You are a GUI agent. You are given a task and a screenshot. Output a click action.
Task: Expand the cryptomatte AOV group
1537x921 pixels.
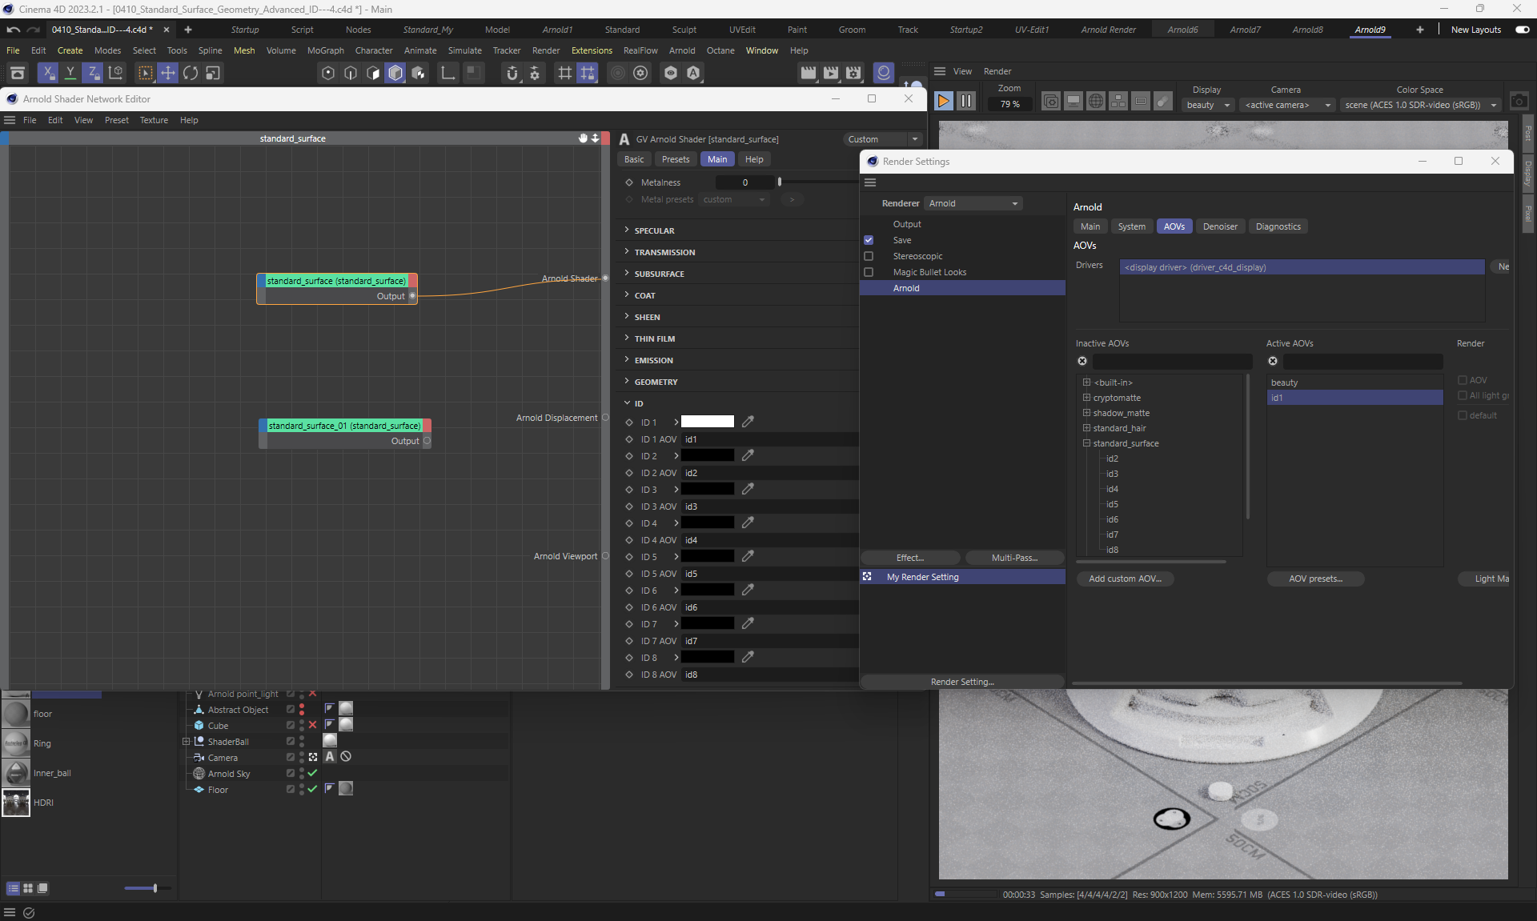1086,398
